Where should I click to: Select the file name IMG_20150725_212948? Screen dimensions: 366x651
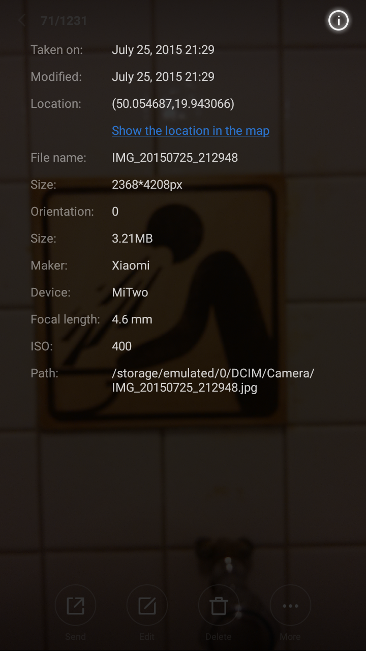click(x=175, y=158)
